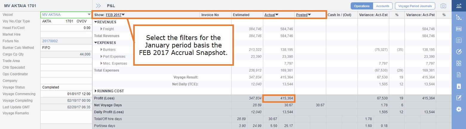The image size is (466, 129).
Task: Click the checklist icon in right sidebar
Action: [459, 40]
